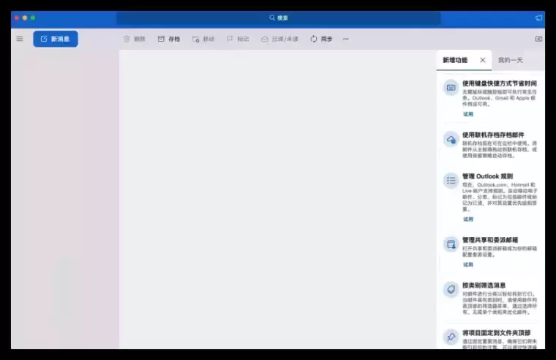
Task: Click 试用 link under keyboard shortcuts
Action: coord(468,114)
